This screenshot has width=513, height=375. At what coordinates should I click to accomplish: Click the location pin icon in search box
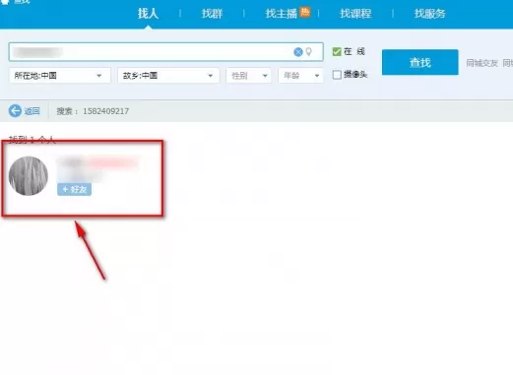(309, 52)
